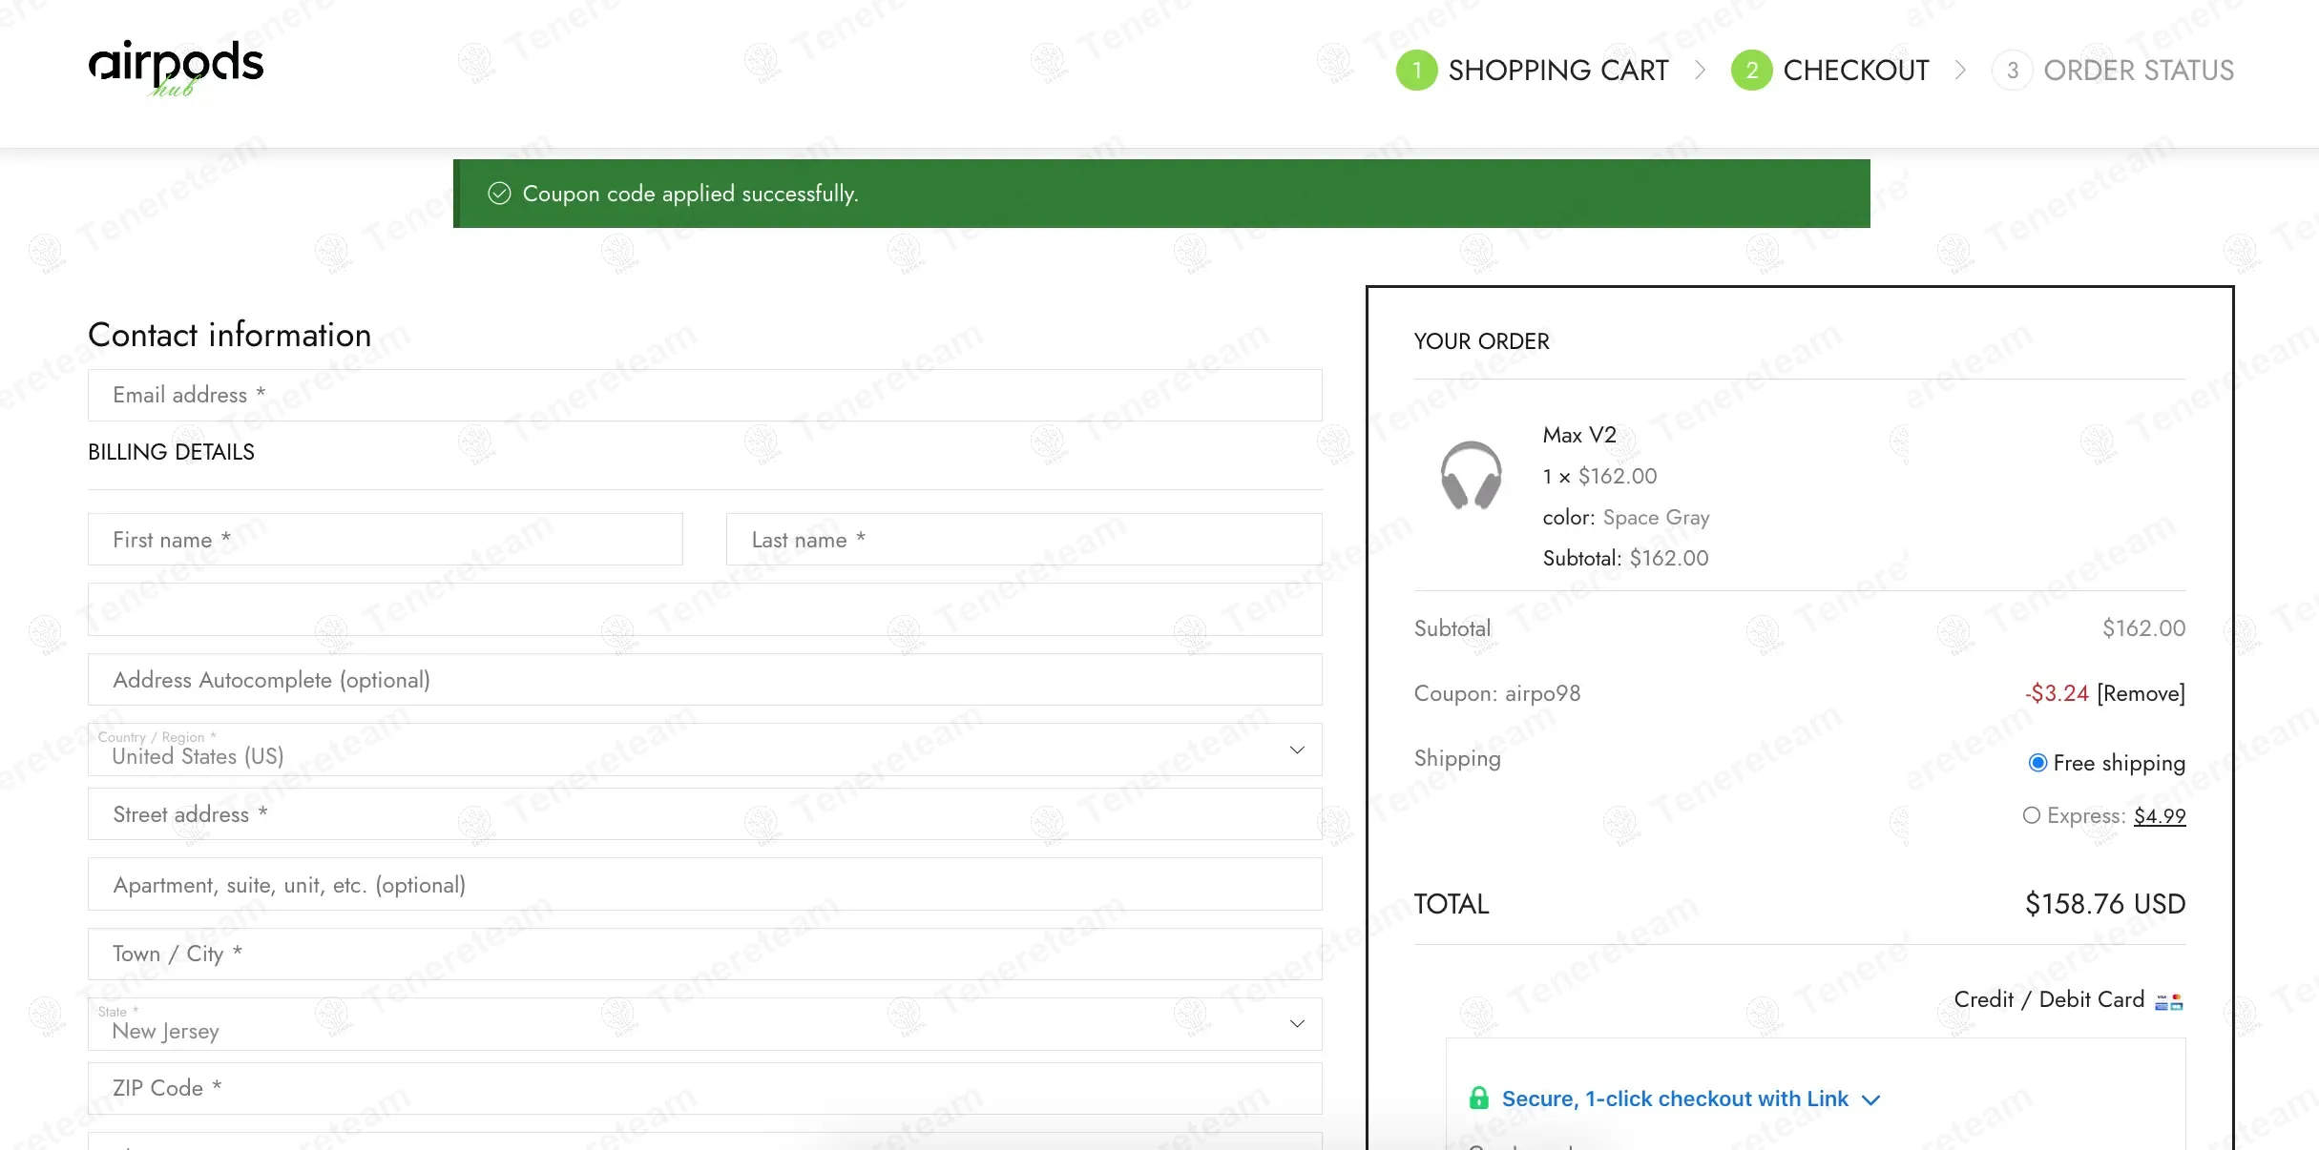Open the State dropdown showing New Jersey
Image resolution: width=2319 pixels, height=1150 pixels.
705,1024
